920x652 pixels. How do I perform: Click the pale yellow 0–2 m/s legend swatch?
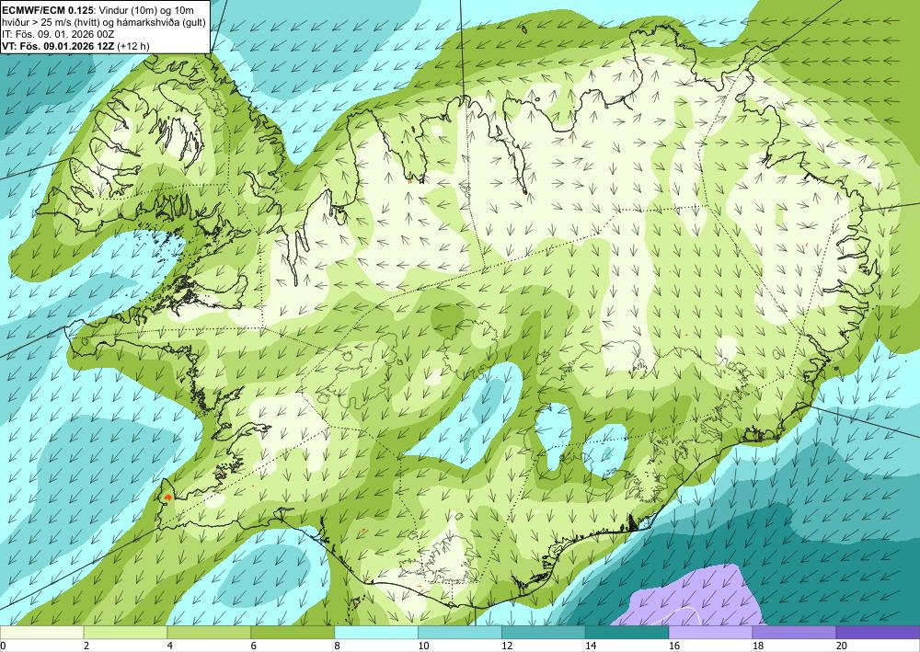(41, 633)
